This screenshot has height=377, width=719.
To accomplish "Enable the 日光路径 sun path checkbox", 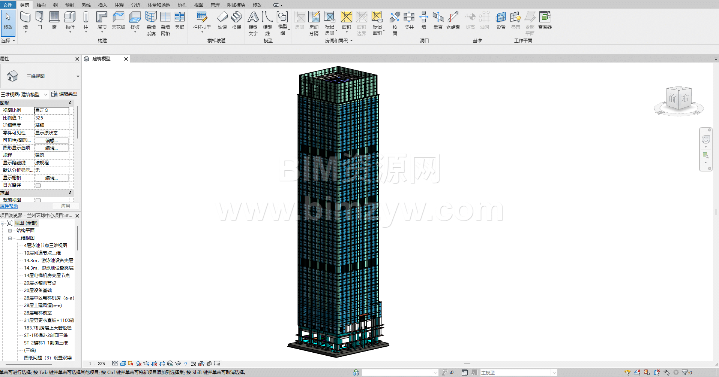I will click(38, 185).
